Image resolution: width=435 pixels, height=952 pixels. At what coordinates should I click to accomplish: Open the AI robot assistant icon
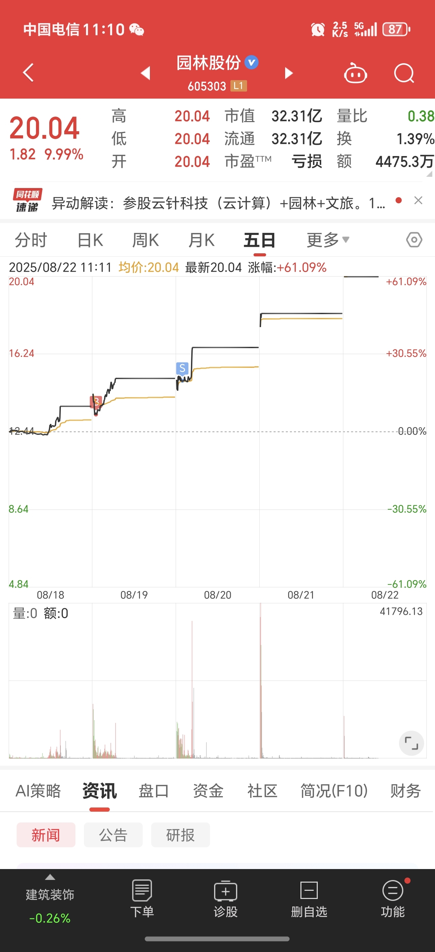point(355,73)
